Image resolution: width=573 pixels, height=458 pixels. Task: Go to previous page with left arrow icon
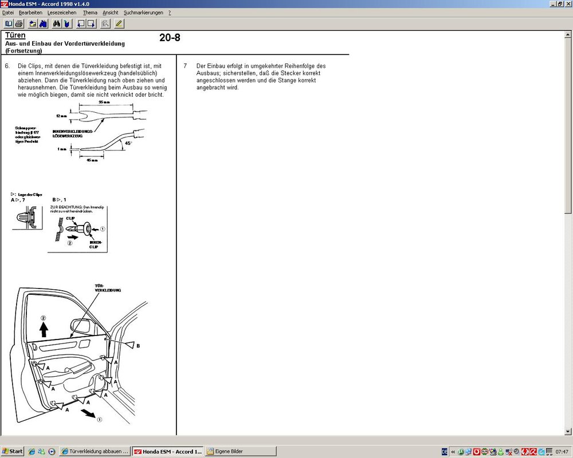point(81,23)
